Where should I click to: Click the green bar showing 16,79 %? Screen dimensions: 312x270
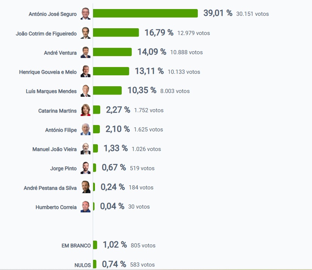pos(116,33)
